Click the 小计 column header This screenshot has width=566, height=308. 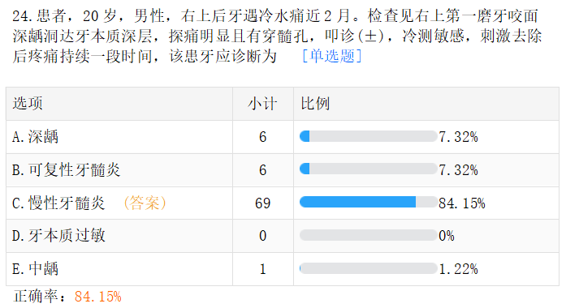pos(263,104)
